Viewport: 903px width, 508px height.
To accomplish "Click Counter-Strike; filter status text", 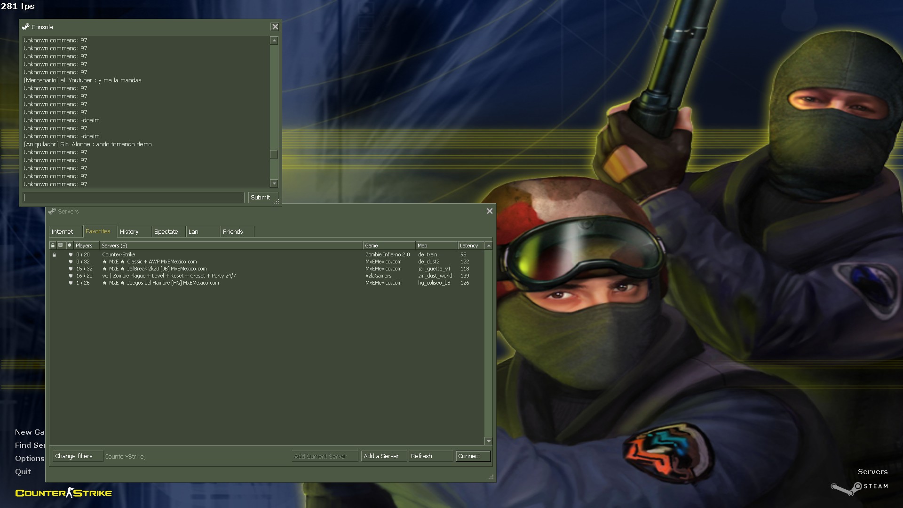I will [x=125, y=456].
